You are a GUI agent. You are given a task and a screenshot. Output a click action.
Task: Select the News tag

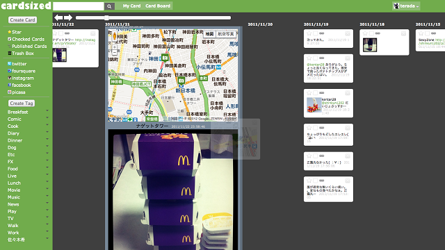click(x=13, y=204)
